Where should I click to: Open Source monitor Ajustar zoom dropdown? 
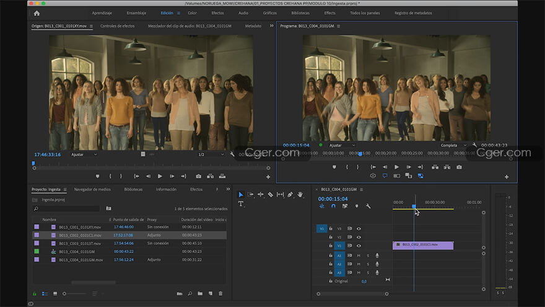[x=84, y=154]
